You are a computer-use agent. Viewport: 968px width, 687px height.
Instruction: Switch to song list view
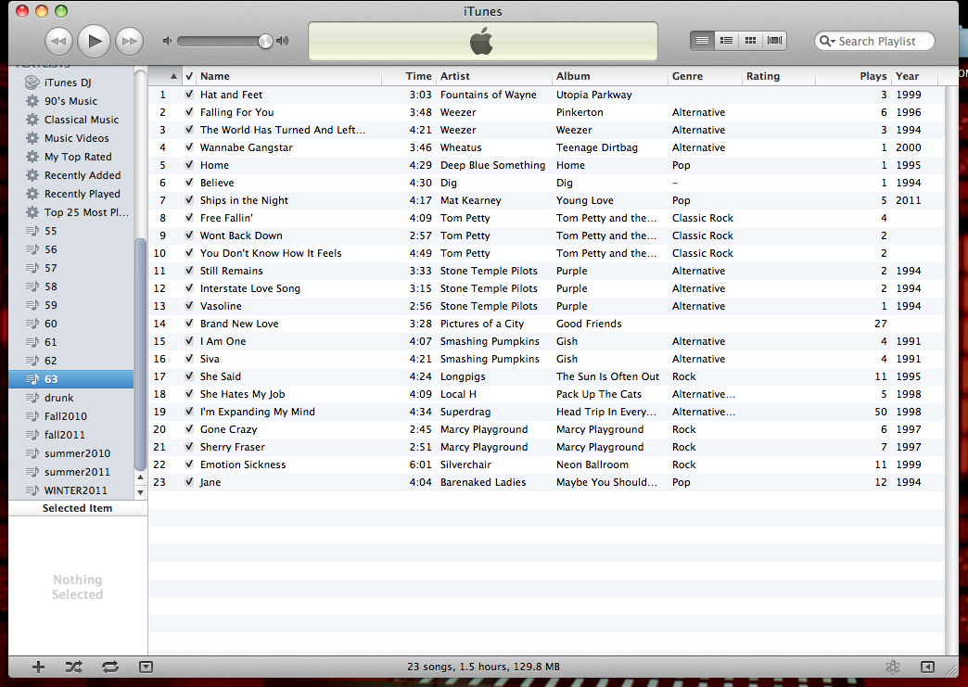702,41
